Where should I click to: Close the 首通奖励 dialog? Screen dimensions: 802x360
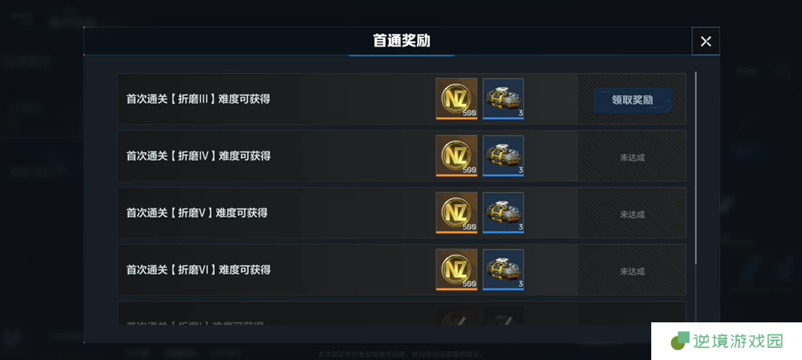click(706, 41)
